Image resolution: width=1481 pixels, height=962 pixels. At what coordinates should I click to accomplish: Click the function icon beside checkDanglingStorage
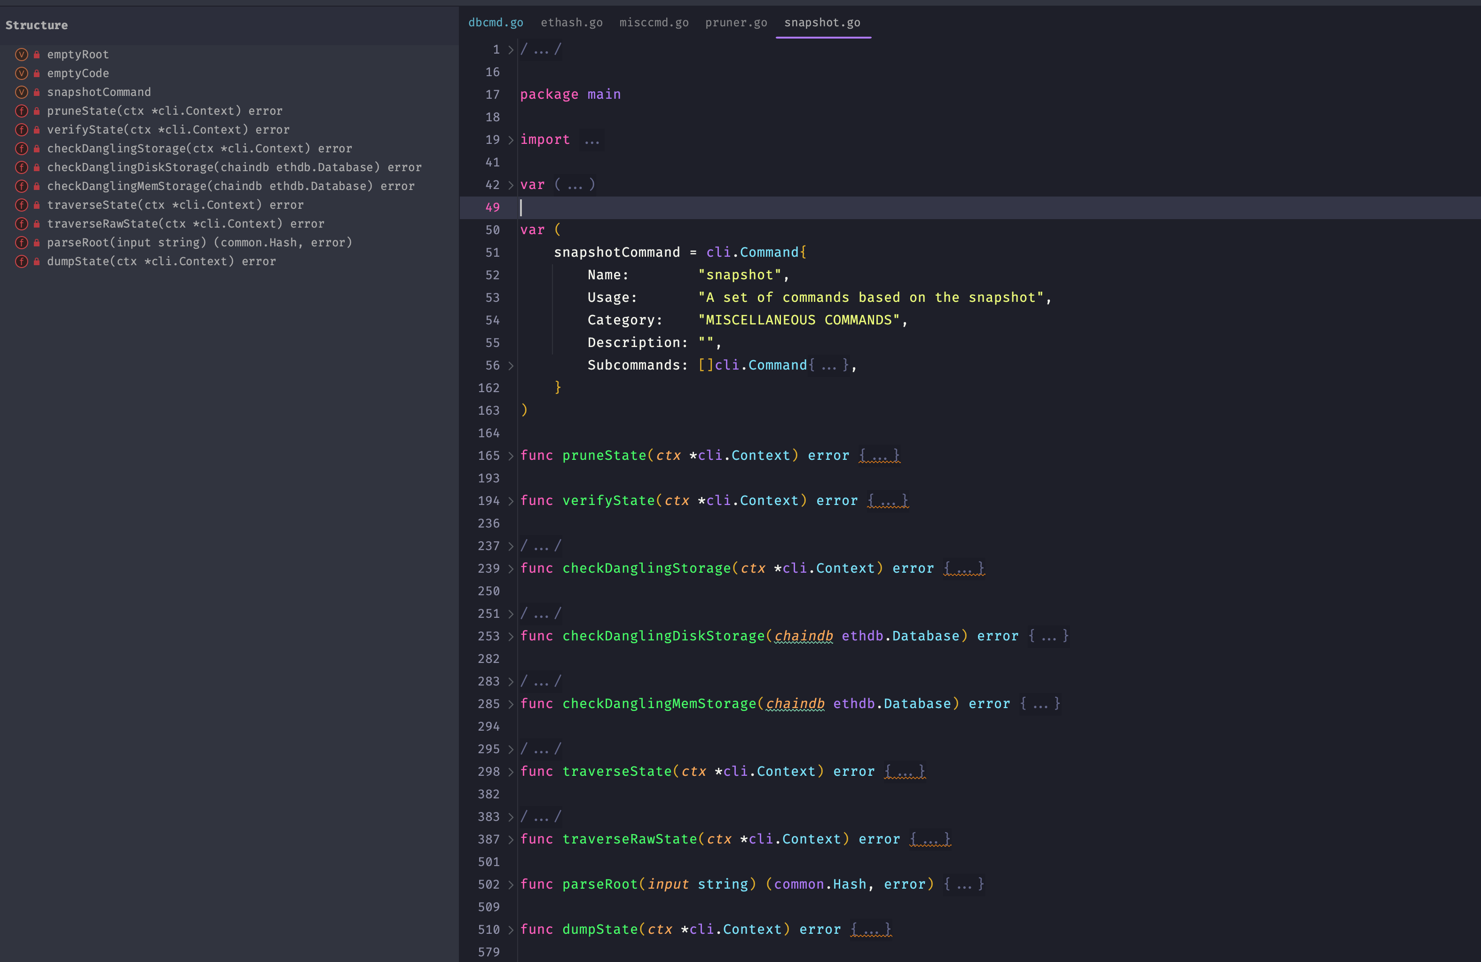21,149
